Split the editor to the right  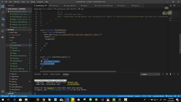pyautogui.click(x=174, y=5)
